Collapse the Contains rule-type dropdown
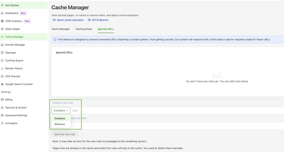 click(x=61, y=111)
